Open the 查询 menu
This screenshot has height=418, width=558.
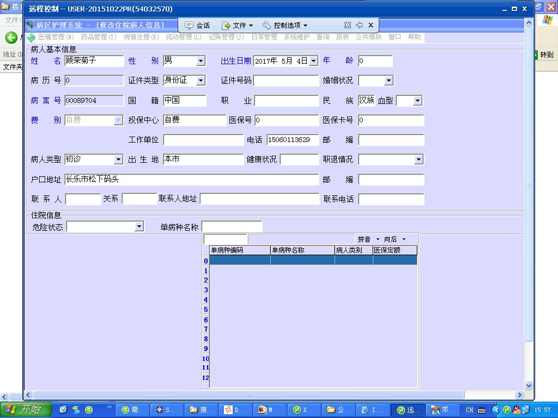pos(323,37)
